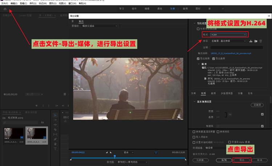Switch to the 音频 tab in export settings
This screenshot has height=166, width=272.
pyautogui.click(x=213, y=93)
